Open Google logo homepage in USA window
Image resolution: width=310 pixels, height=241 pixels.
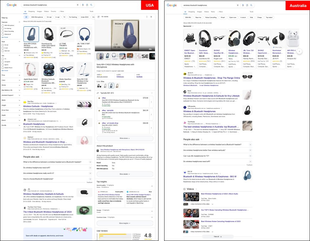(12, 5)
